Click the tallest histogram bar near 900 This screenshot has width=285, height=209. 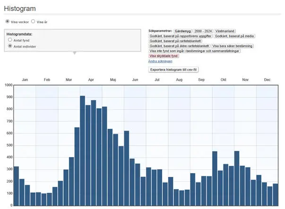[82, 150]
